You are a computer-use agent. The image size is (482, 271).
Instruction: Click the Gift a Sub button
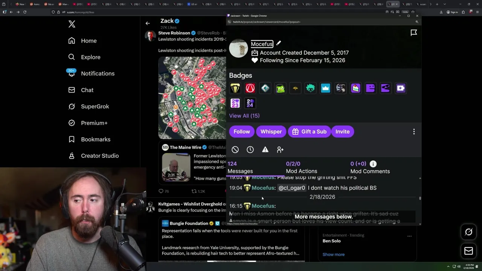click(310, 132)
